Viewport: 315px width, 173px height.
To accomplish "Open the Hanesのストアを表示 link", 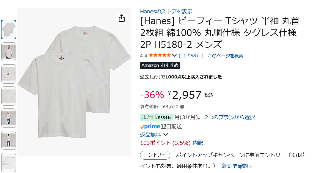I will 166,11.
